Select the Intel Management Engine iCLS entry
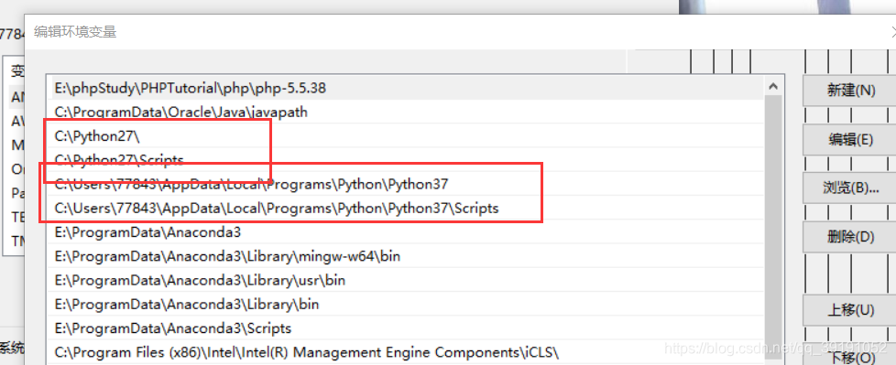This screenshot has height=365, width=896. coord(406,351)
